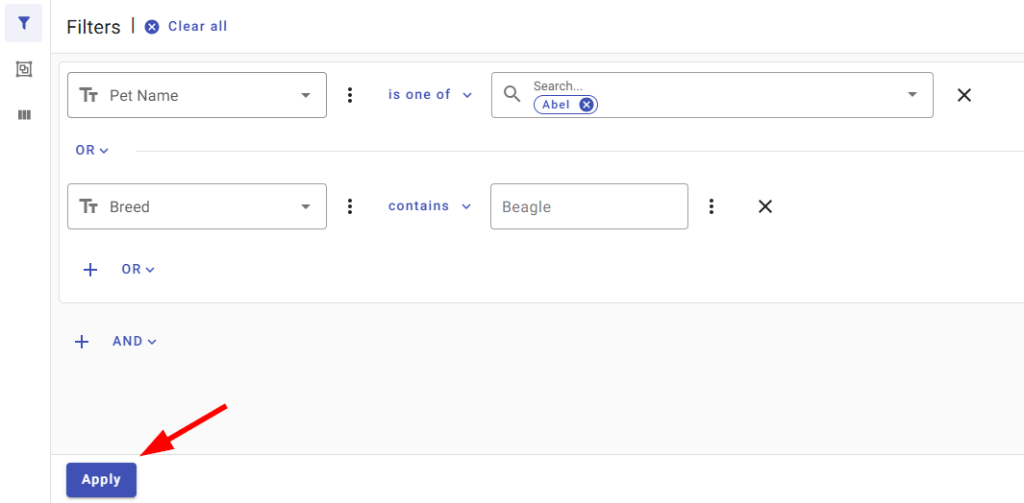The image size is (1024, 503).
Task: Delete the Pet Name filter row
Action: tap(964, 95)
